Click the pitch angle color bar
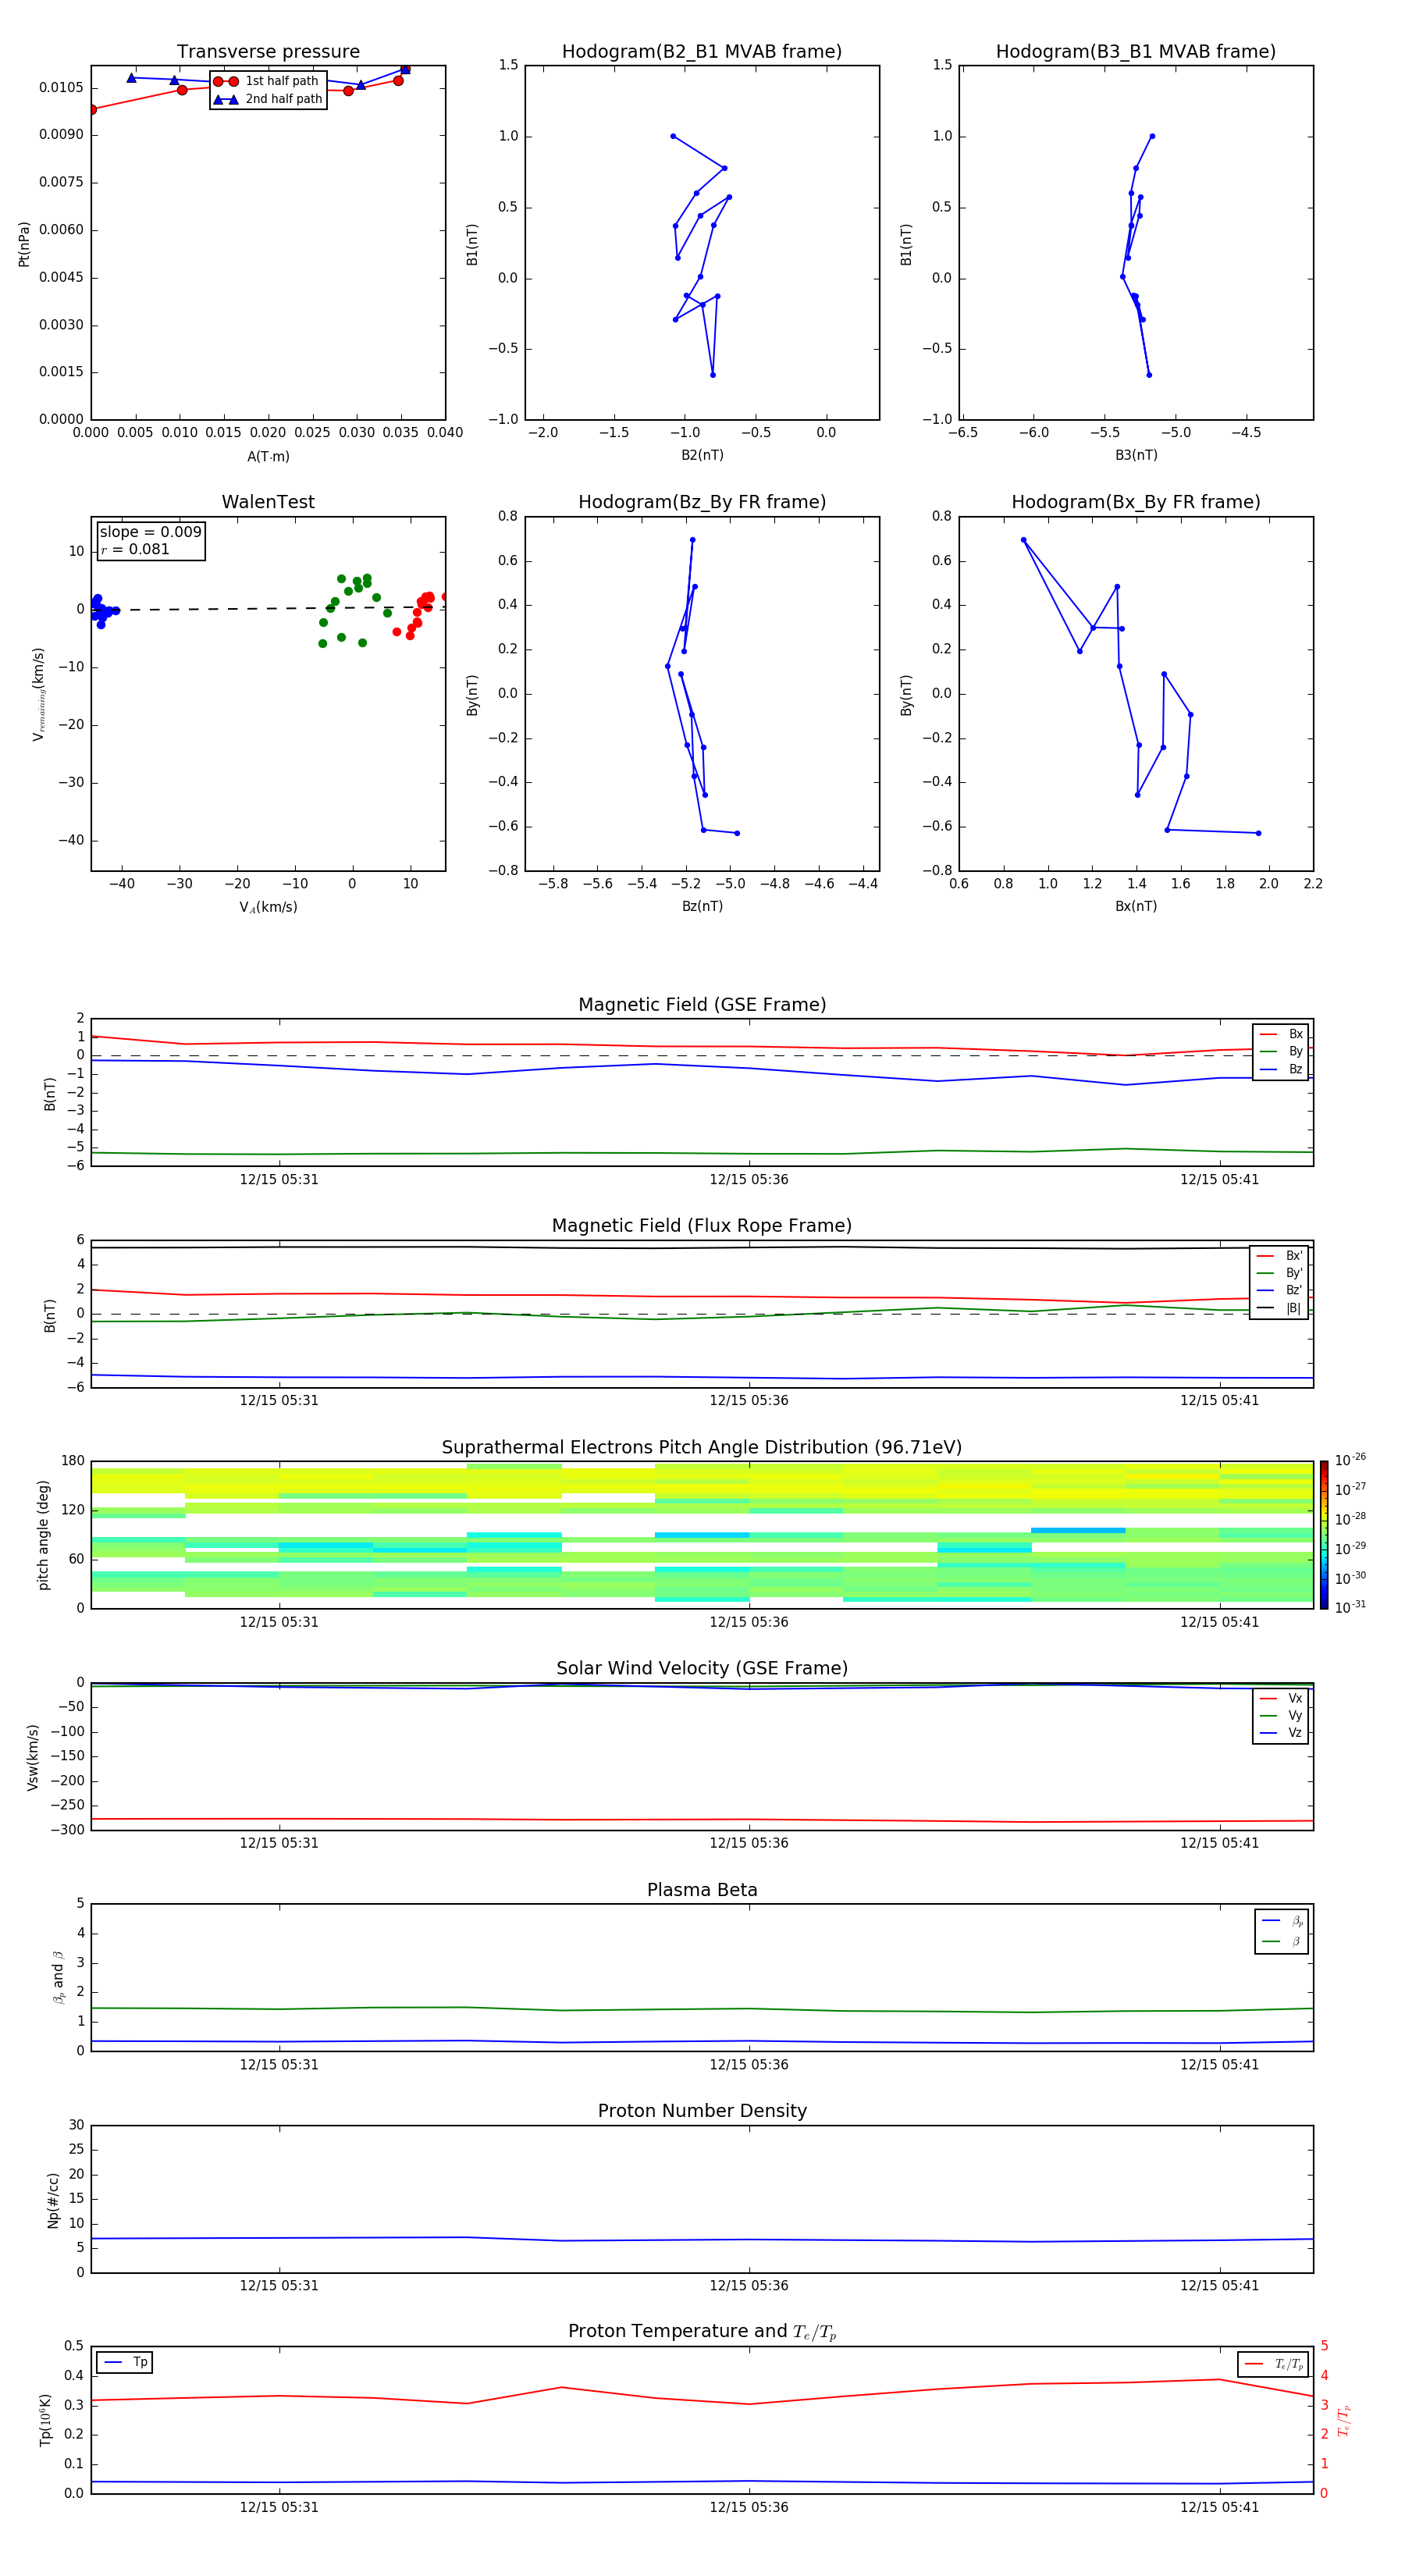 [1324, 1535]
